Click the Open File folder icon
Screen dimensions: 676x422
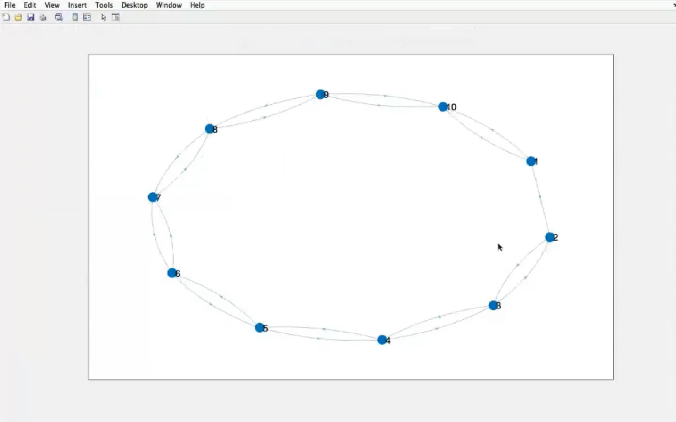(x=18, y=17)
